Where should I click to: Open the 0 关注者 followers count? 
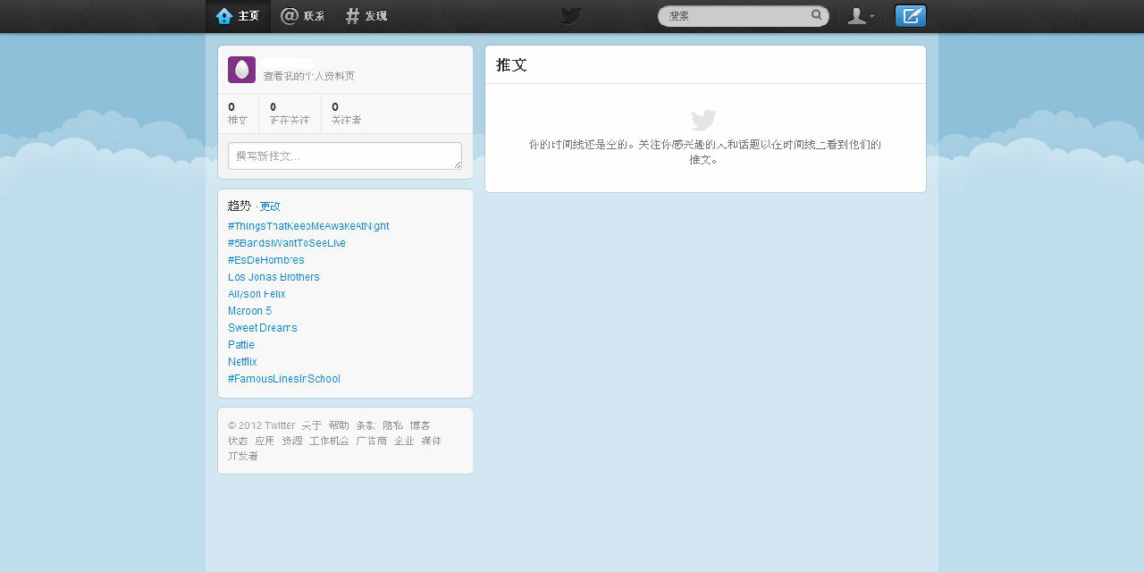[346, 114]
